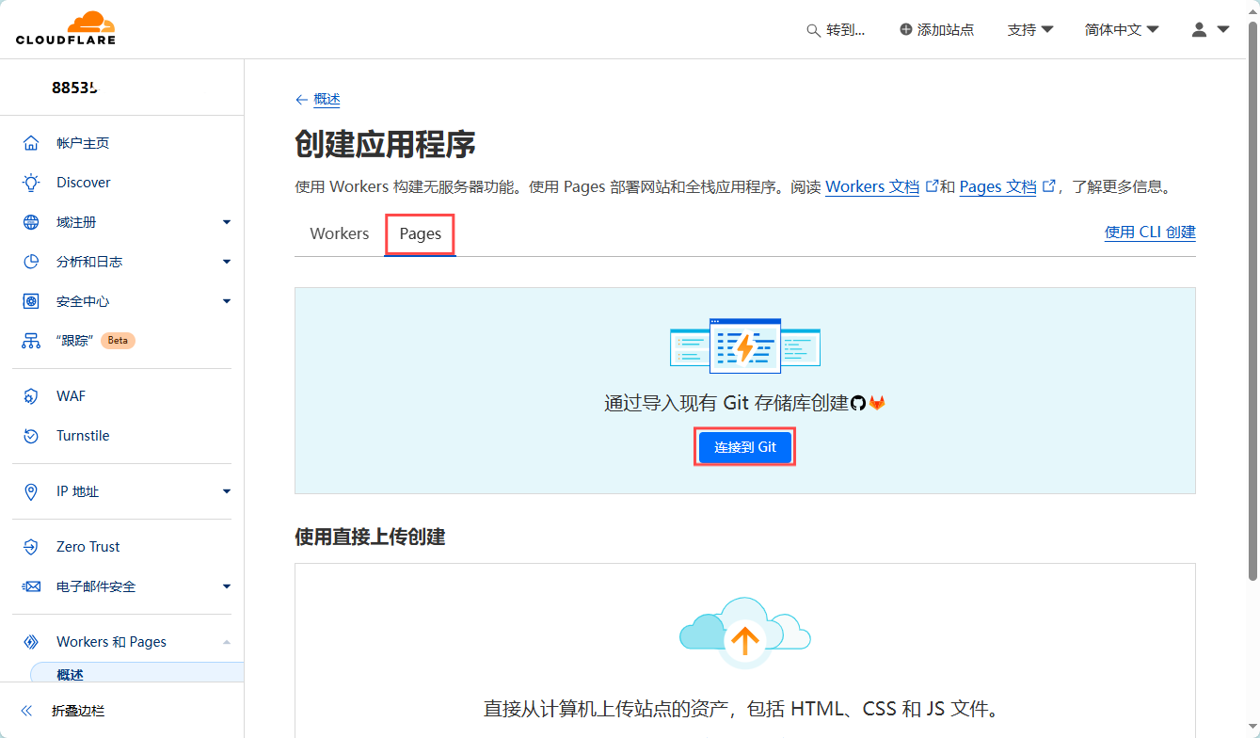This screenshot has width=1260, height=738.
Task: Click the back arrow beside 概述
Action: pyautogui.click(x=301, y=100)
